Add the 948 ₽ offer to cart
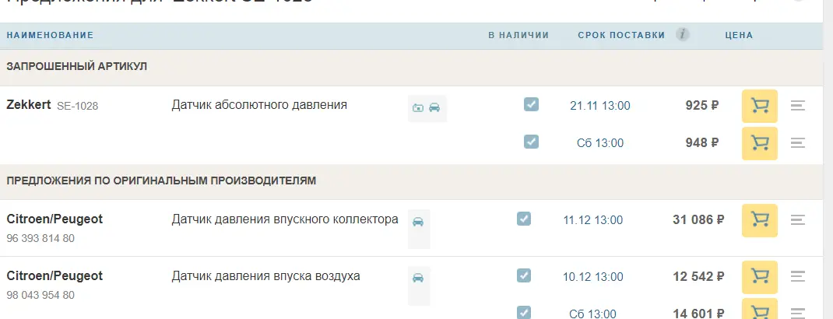 point(760,143)
